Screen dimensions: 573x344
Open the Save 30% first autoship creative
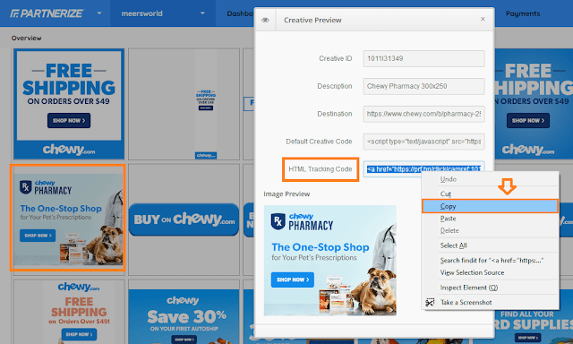point(184,316)
